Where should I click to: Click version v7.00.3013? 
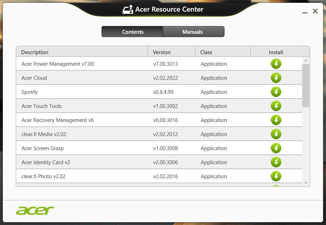pos(165,64)
